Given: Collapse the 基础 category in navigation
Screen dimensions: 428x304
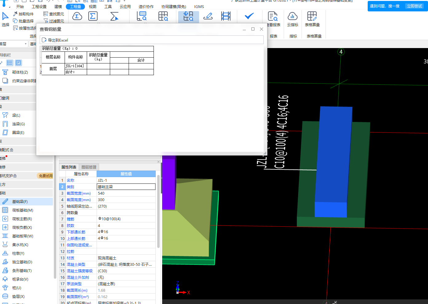Looking at the screenshot, I should [26, 193].
